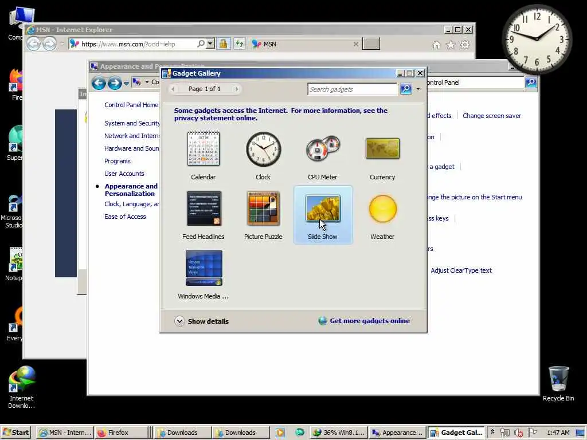Choose the Picture Puzzle gadget
The image size is (587, 440).
click(x=263, y=209)
